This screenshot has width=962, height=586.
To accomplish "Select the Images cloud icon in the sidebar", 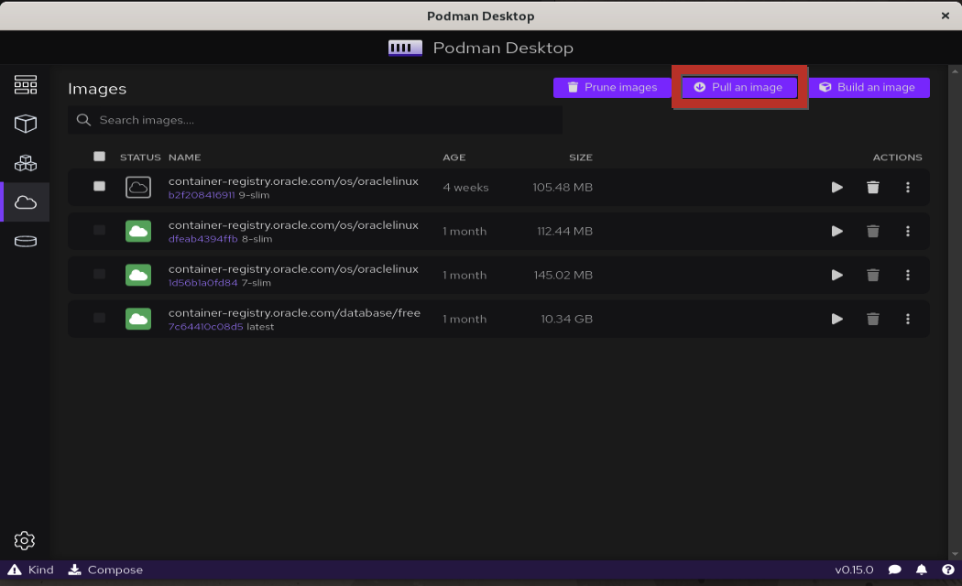I will 25,202.
